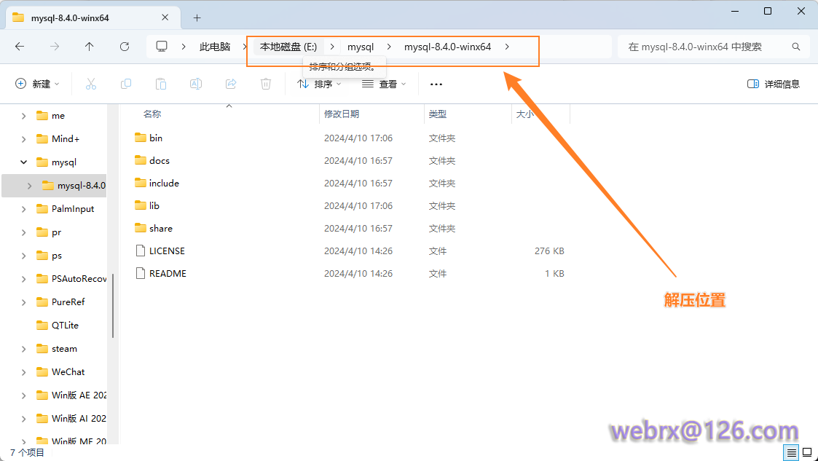This screenshot has width=818, height=461.
Task: Close the mysql-8.4.0-winx64 tab
Action: tap(165, 17)
